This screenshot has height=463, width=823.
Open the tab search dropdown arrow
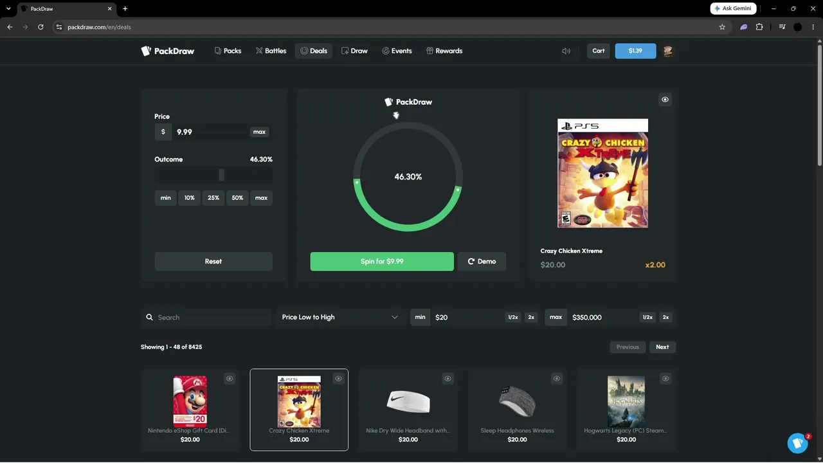[x=8, y=8]
